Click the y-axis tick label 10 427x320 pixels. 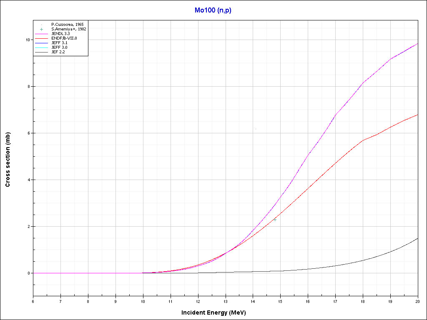27,40
